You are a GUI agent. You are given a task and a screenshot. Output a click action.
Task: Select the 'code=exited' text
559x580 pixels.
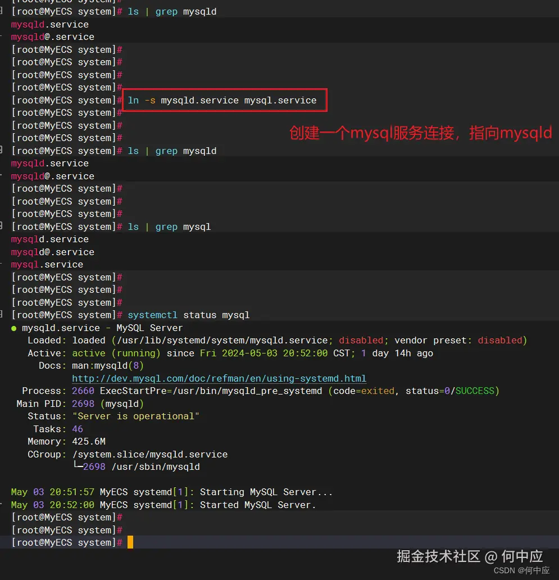(x=364, y=391)
